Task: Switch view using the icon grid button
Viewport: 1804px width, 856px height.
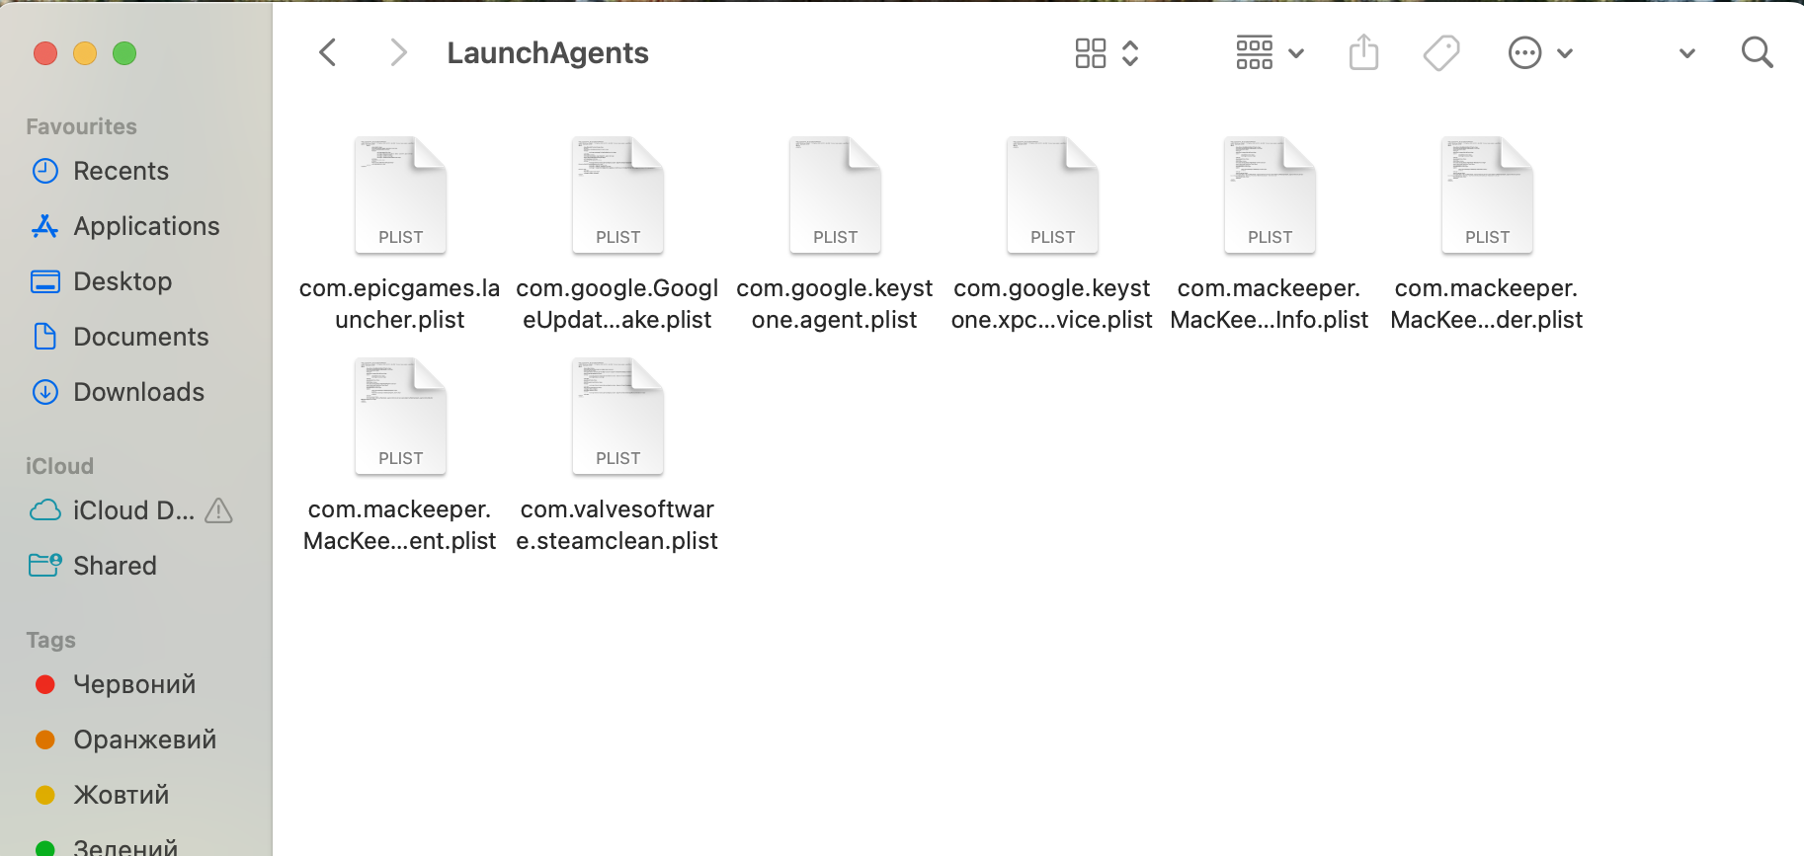Action: [x=1091, y=53]
